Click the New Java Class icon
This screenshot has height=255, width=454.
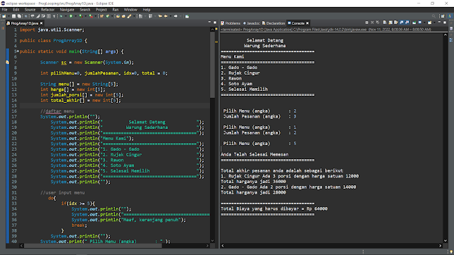coord(107,16)
